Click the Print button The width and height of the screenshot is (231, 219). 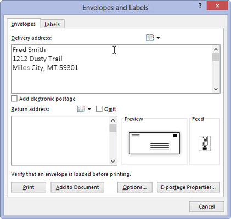[29, 187]
